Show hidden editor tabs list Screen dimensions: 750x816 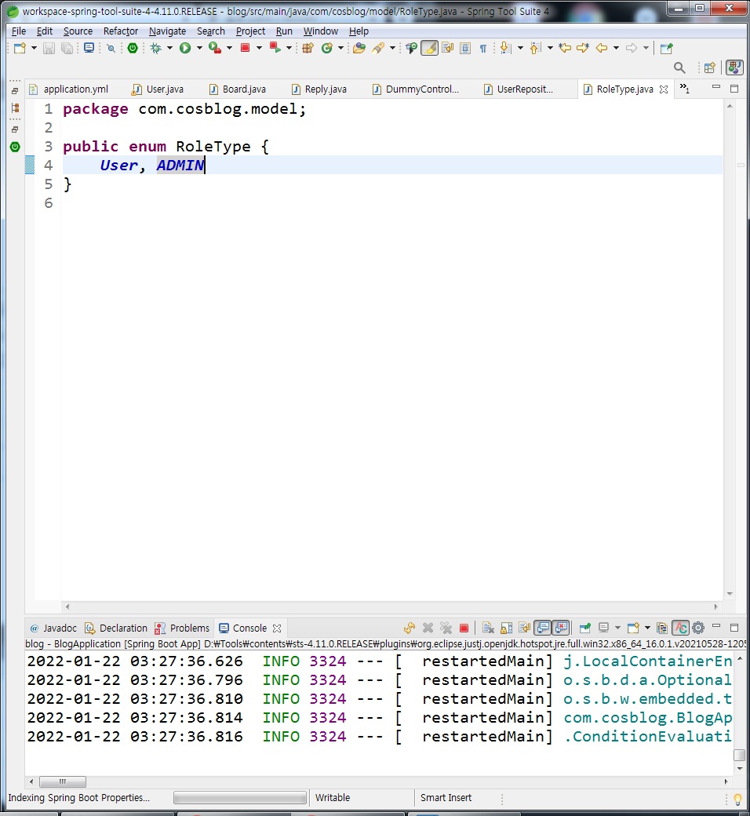(685, 89)
